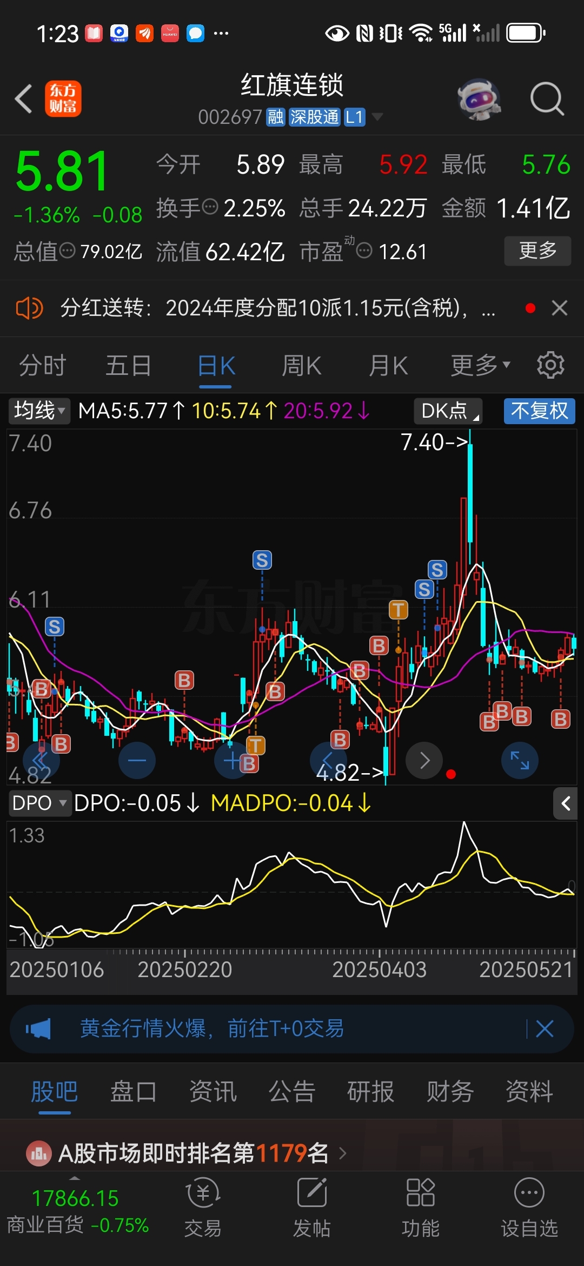Add stock via 设自选

[x=529, y=1208]
